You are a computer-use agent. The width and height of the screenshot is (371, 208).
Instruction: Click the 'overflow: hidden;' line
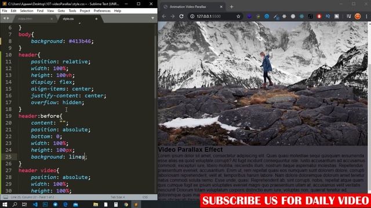click(x=57, y=102)
